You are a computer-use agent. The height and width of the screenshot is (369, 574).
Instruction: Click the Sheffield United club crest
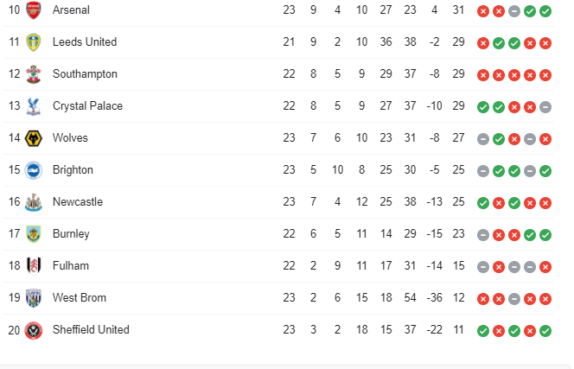point(34,330)
